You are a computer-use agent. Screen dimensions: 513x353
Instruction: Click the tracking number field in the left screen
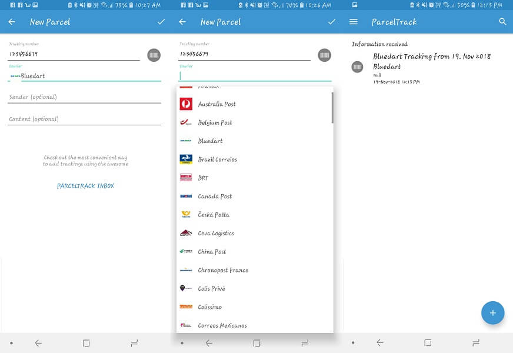point(74,54)
